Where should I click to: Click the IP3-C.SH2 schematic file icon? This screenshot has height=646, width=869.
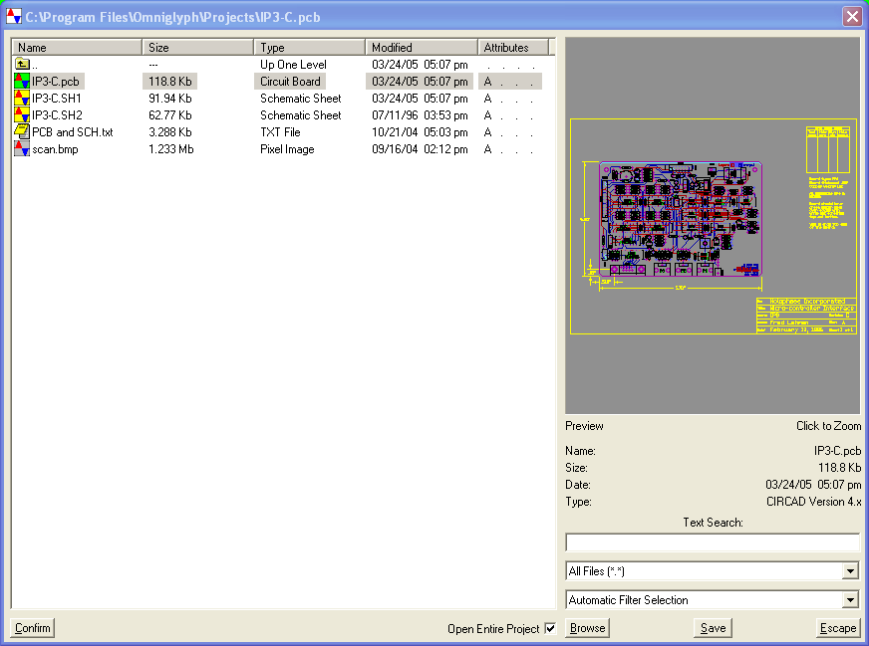[x=21, y=115]
